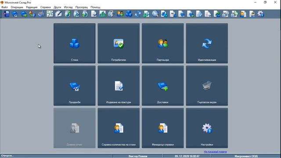281x158 pixels.
Task: Open the Продажби tile
Action: pyautogui.click(x=74, y=86)
